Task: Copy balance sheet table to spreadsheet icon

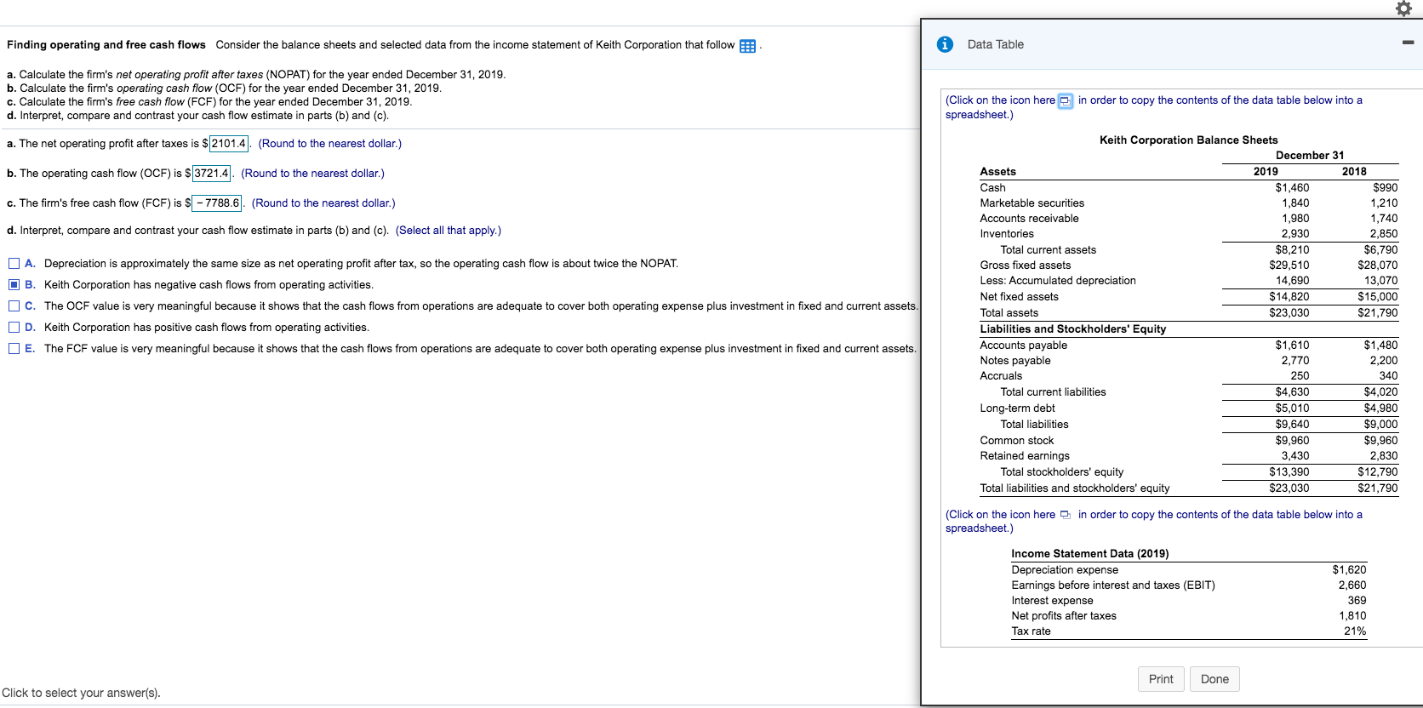Action: [x=1066, y=100]
